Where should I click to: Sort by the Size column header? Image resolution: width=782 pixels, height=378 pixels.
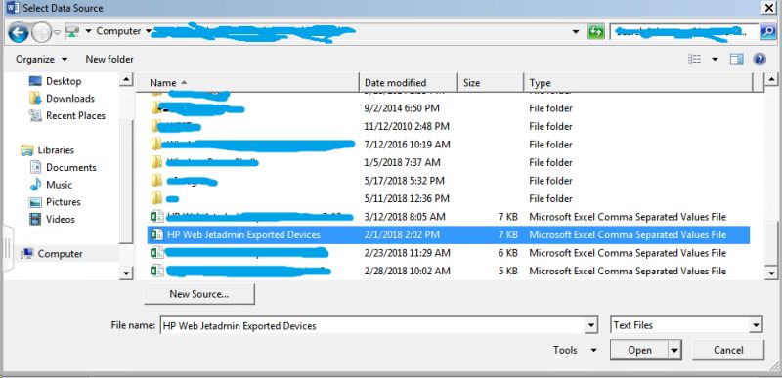(x=491, y=83)
